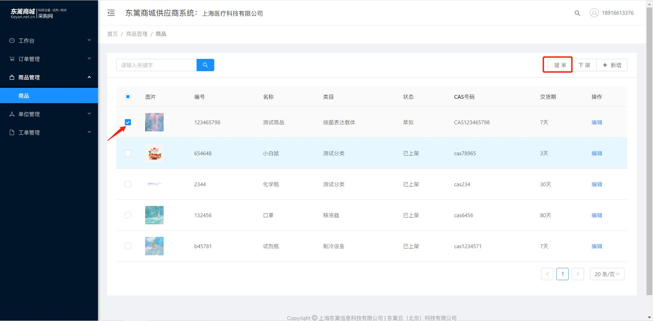Click the 提审 button
The image size is (653, 321).
[x=560, y=65]
